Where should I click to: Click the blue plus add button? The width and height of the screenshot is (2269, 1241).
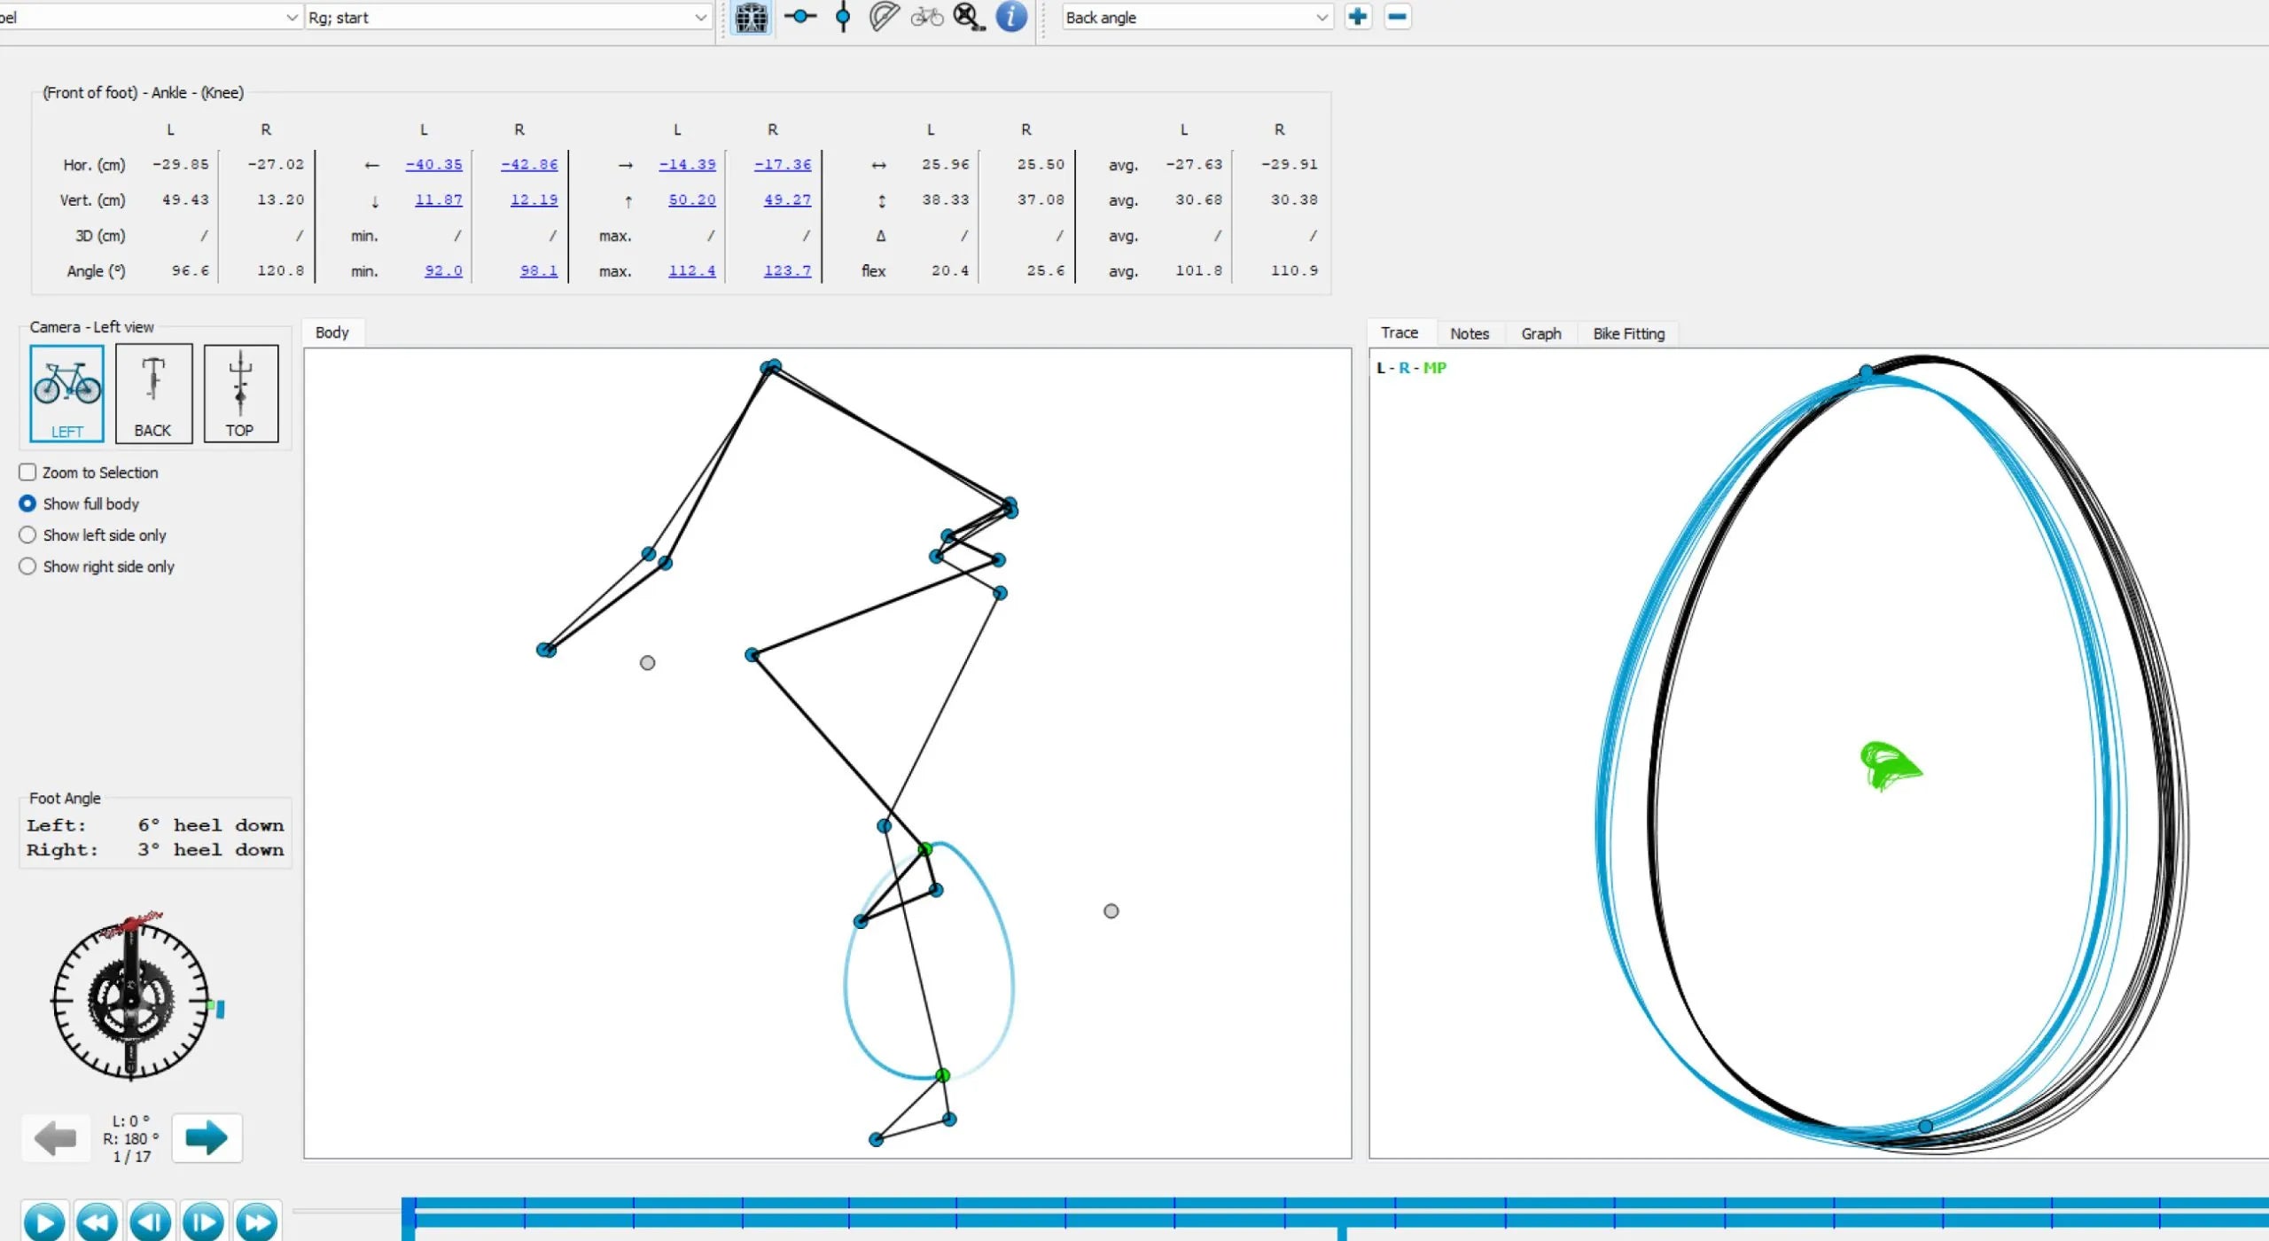tap(1357, 17)
